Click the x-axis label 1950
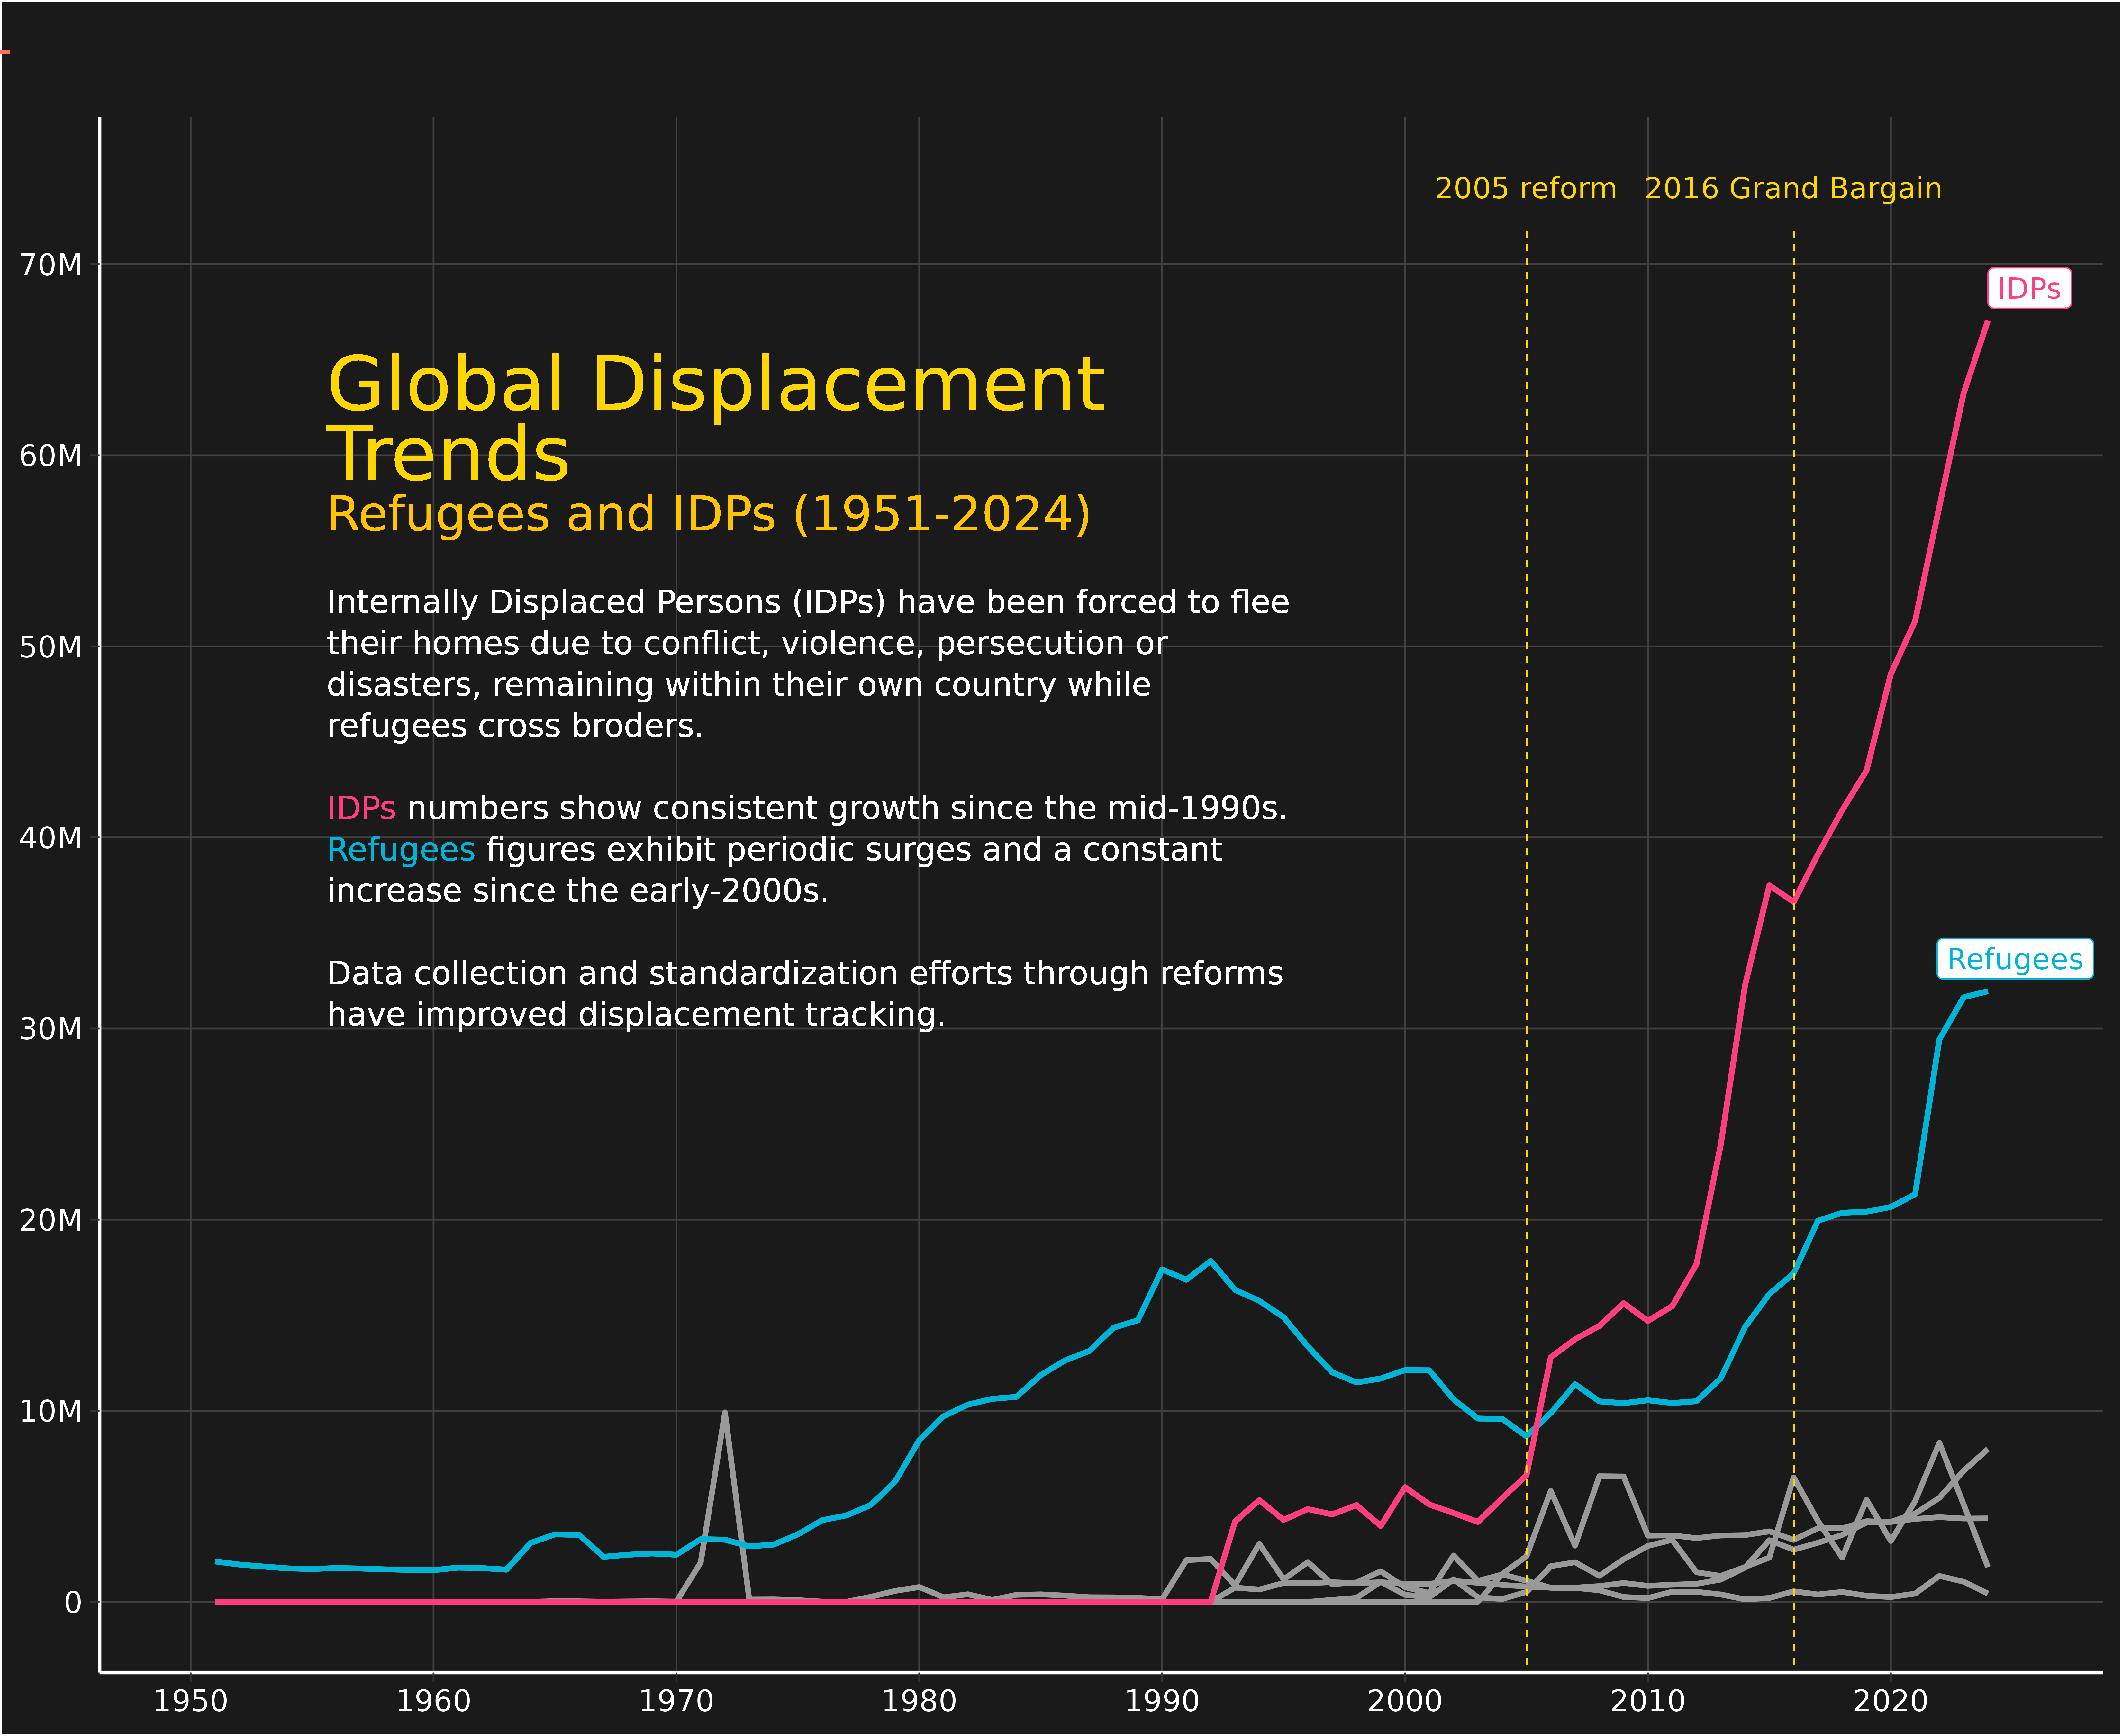The image size is (2122, 1736). tap(190, 1701)
